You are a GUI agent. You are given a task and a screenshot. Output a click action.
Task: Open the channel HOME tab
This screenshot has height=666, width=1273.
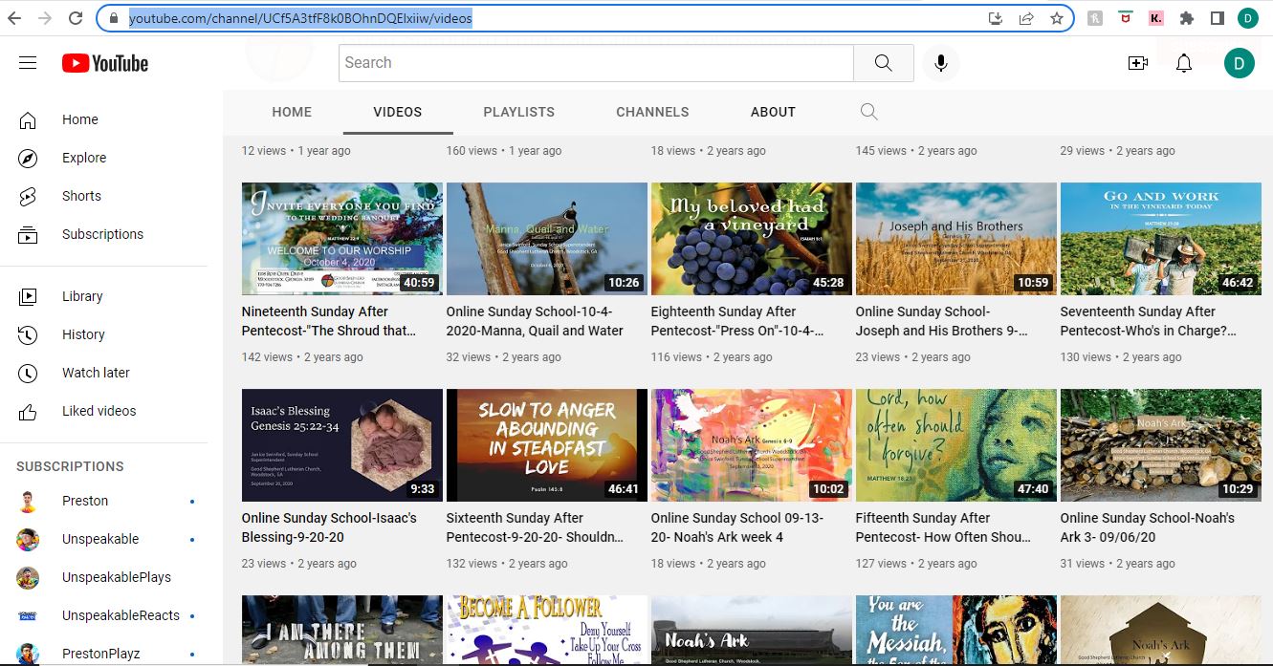(x=292, y=112)
